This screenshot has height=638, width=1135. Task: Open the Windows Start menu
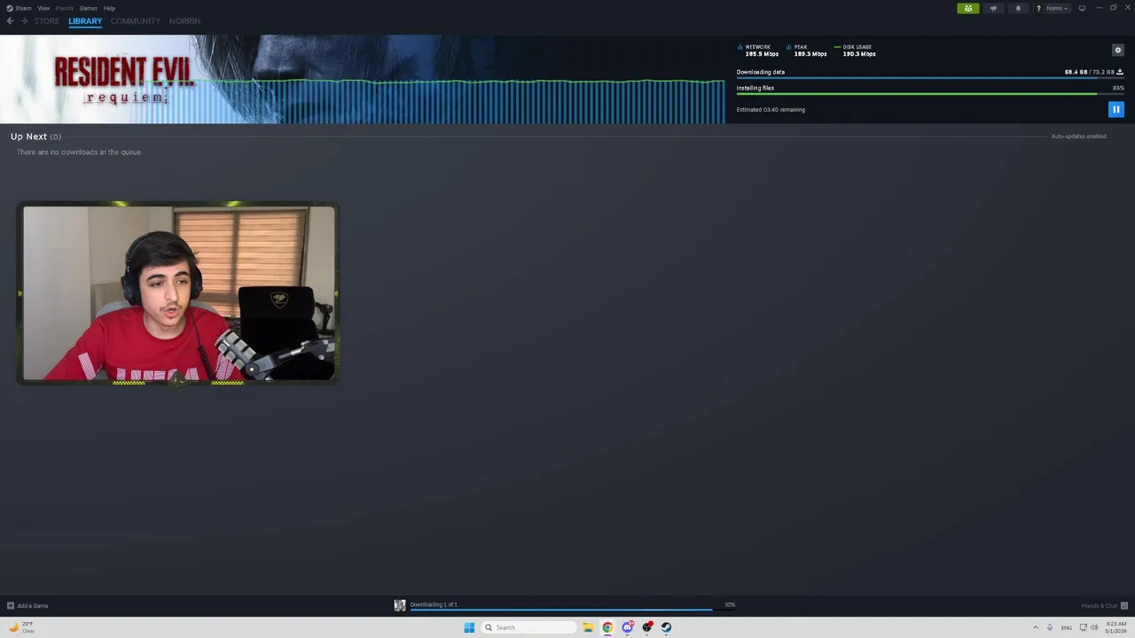tap(469, 627)
